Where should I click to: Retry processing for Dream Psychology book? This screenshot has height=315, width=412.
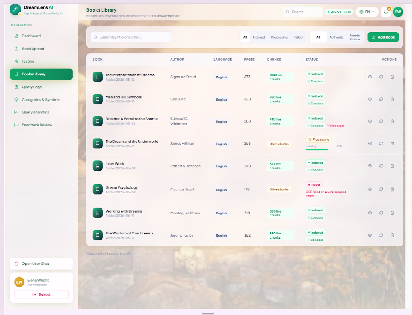click(381, 189)
